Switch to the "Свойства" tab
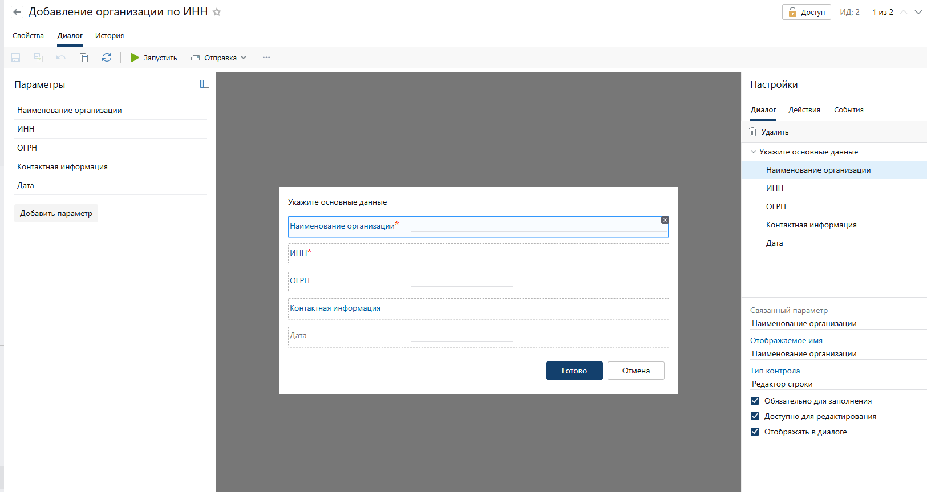 point(28,35)
